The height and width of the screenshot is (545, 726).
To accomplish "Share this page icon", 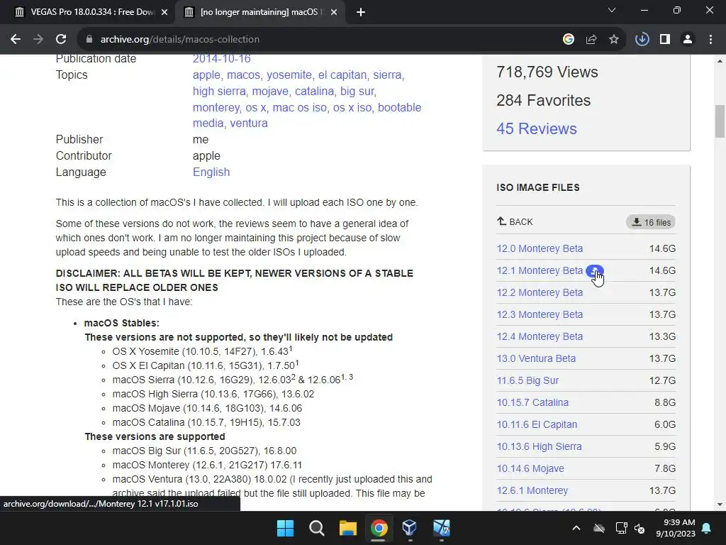I will (591, 40).
